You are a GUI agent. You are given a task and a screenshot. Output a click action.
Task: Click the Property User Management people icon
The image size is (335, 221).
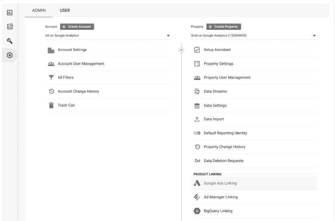[197, 78]
